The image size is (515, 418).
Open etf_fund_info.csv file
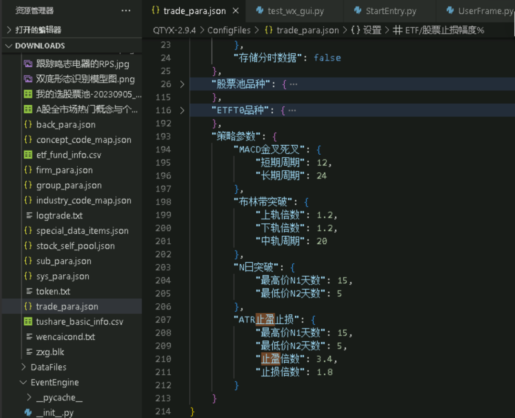(x=69, y=155)
